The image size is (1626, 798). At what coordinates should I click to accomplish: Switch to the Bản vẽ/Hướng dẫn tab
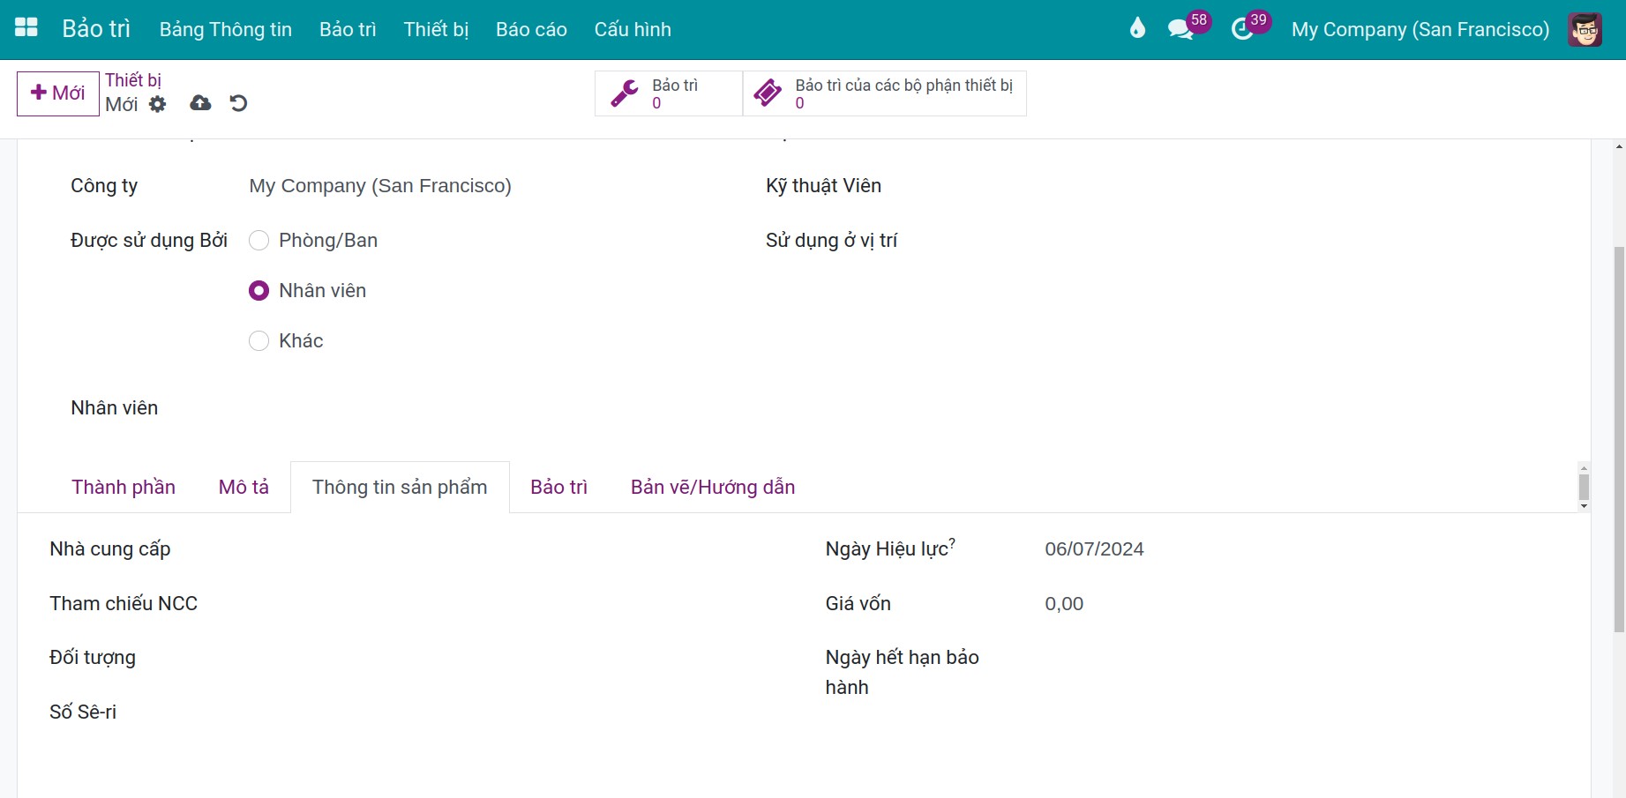[x=713, y=487]
